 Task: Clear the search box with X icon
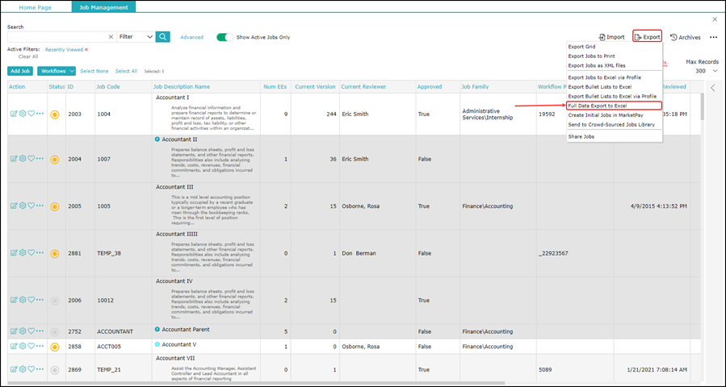(x=111, y=37)
